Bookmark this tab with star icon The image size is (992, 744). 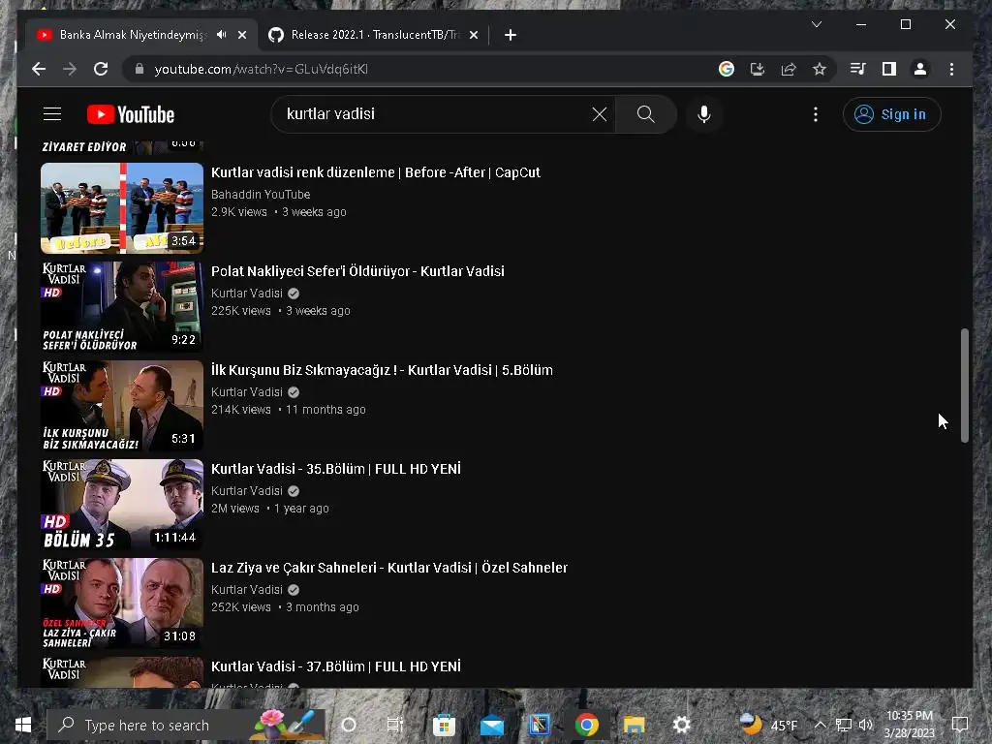click(x=820, y=69)
